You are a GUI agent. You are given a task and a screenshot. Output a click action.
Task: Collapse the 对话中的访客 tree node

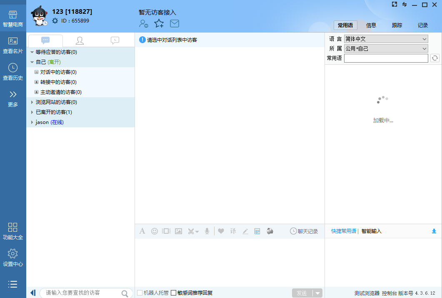37,72
